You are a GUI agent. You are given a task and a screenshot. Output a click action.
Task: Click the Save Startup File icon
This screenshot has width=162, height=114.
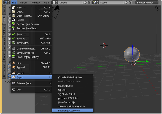(14, 53)
